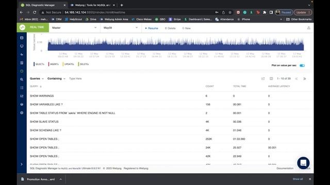Screen dimensions: 330x185
Task: Open the Real Time section logo
Action: [22, 27]
